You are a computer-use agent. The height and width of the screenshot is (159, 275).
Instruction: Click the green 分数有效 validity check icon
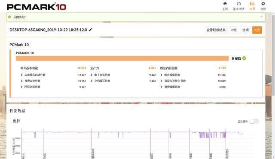(x=9, y=17)
